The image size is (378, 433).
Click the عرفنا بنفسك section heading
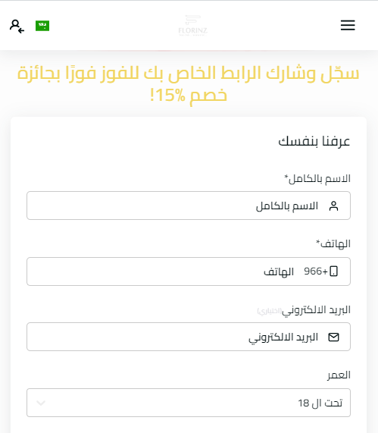[x=314, y=141]
